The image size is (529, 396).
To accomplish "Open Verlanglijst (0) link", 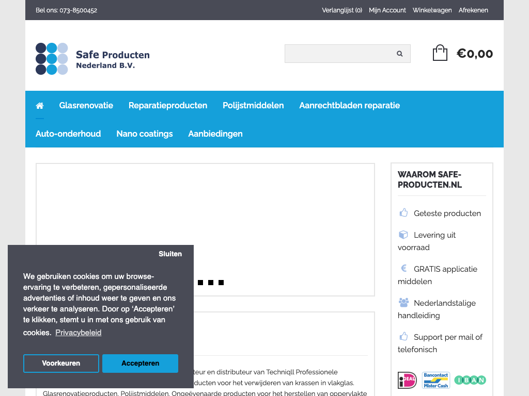I will point(341,10).
